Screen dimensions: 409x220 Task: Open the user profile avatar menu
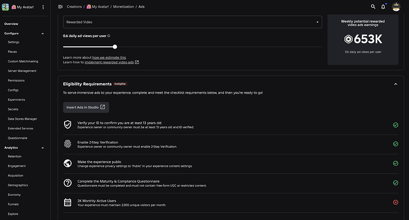(396, 7)
